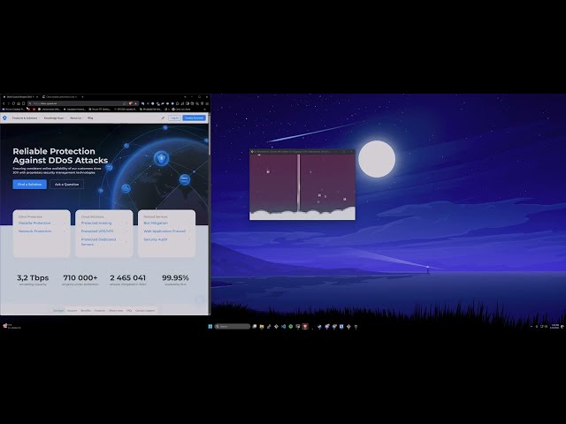Click the taskbar Search box
The image size is (566, 424).
pos(233,327)
